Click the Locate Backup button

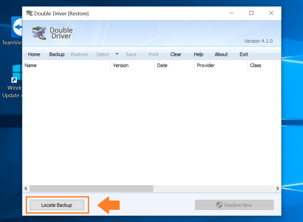pos(57,205)
